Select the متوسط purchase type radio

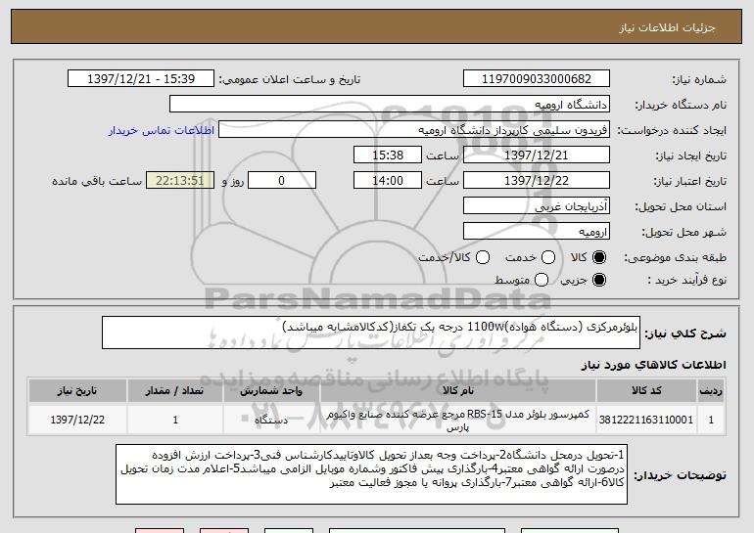(x=542, y=280)
